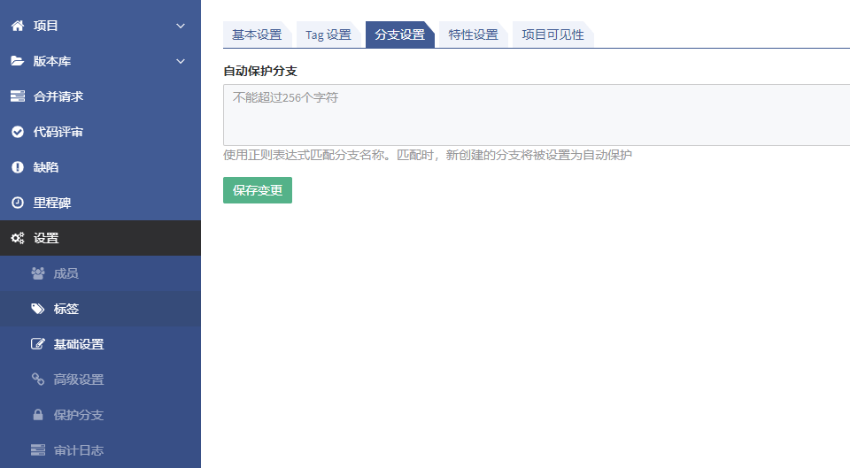Click the lock icon for 保护分支
The height and width of the screenshot is (468, 850).
(x=38, y=415)
